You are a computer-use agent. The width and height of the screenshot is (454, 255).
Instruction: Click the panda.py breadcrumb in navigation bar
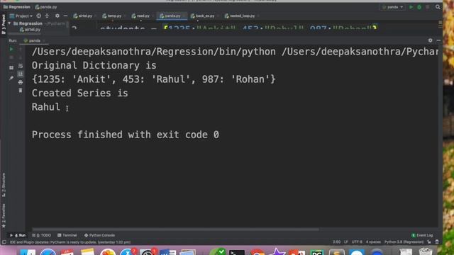click(46, 7)
